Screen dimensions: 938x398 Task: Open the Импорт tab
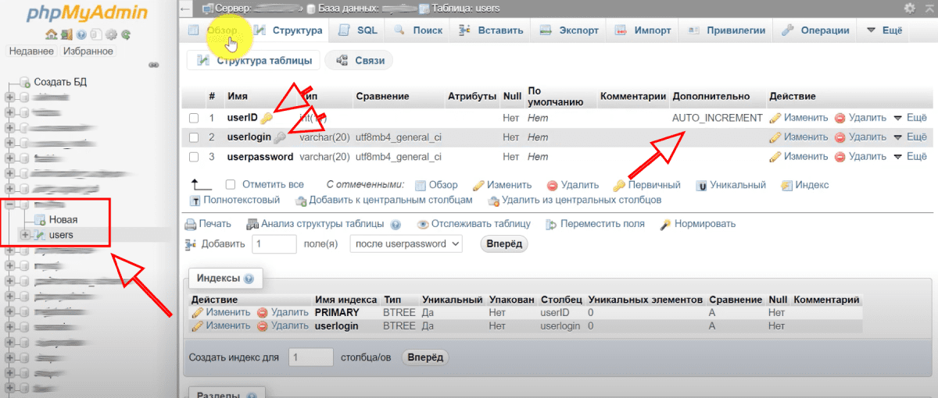tap(643, 30)
